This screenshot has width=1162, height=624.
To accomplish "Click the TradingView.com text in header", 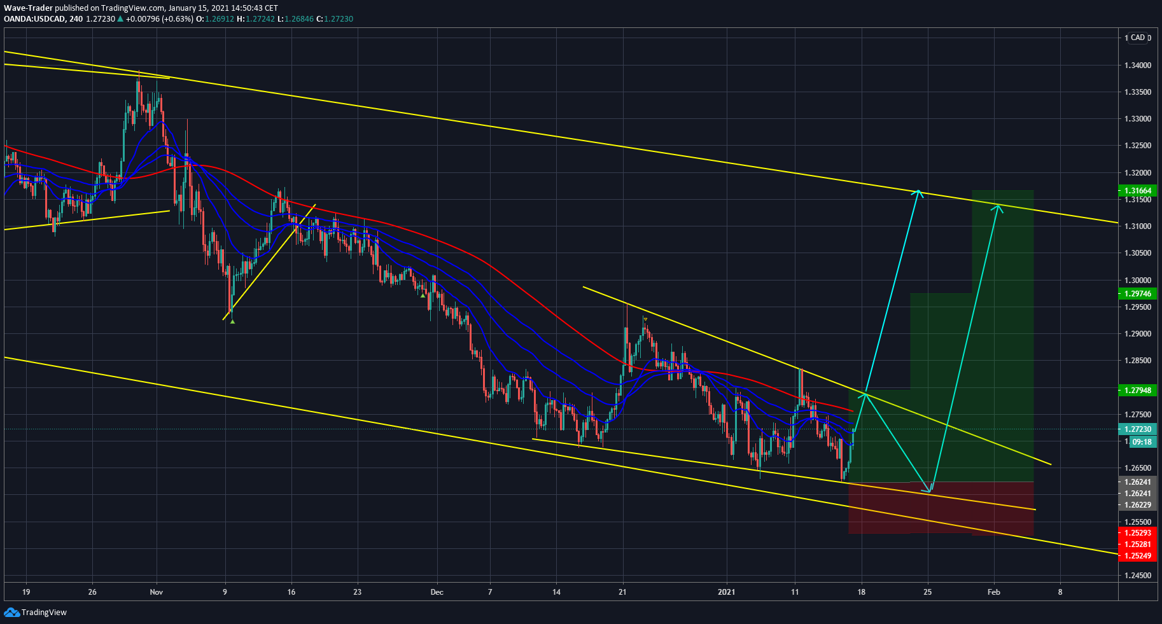I will pos(133,8).
